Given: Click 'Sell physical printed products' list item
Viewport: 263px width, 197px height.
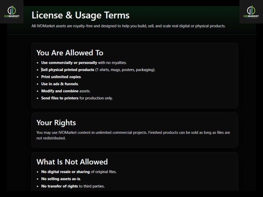Looking at the screenshot, I should (98, 70).
